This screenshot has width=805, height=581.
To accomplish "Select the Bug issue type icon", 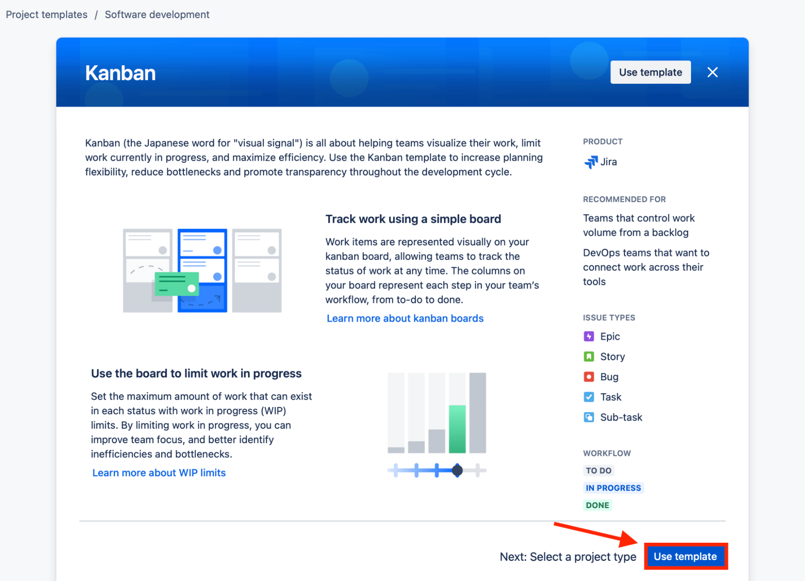I will point(589,377).
